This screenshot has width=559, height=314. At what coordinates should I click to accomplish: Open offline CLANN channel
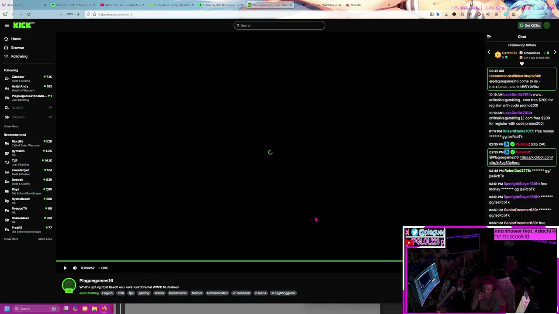point(28,107)
